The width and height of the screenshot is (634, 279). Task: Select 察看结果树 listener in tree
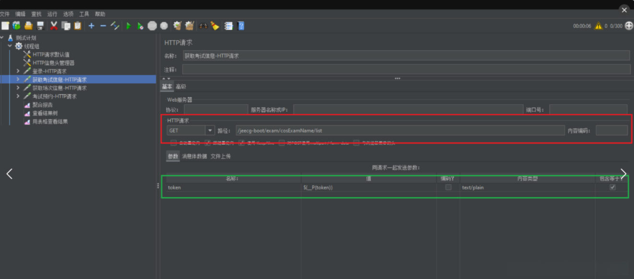point(45,113)
